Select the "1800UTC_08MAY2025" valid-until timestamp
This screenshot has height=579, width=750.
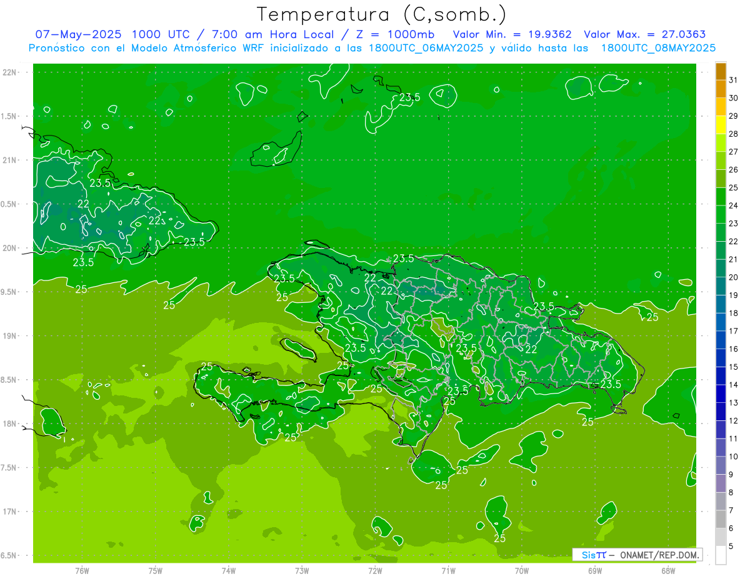point(658,48)
